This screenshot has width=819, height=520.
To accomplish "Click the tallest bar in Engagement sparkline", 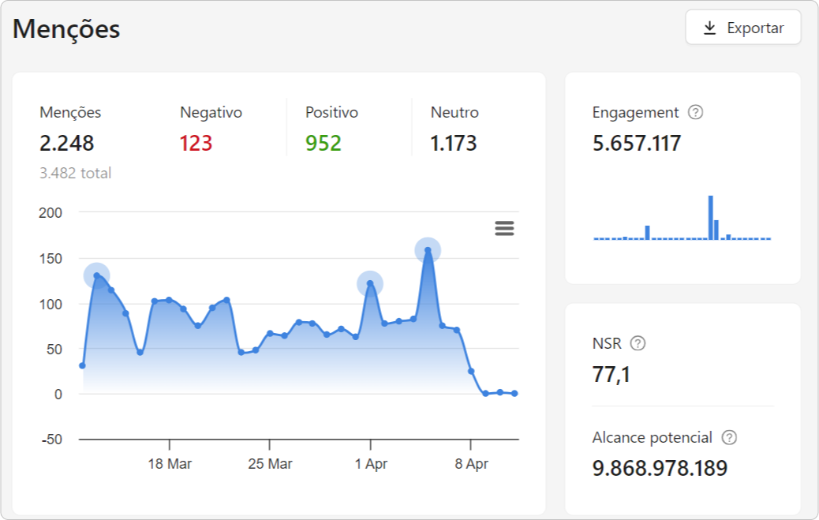I will 710,218.
